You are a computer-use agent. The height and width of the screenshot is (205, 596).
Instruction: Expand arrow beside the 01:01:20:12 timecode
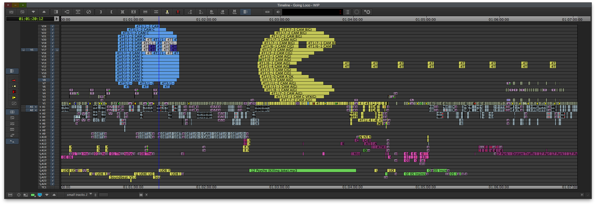coord(57,19)
